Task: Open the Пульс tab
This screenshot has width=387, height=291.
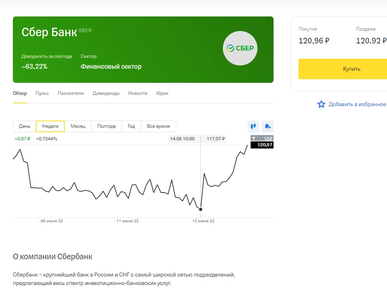Action: click(x=42, y=93)
